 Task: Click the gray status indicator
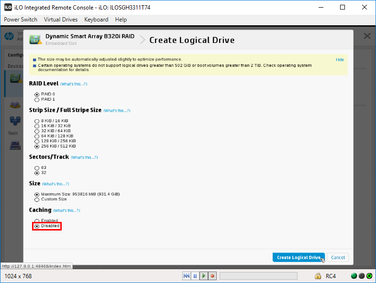point(362,276)
